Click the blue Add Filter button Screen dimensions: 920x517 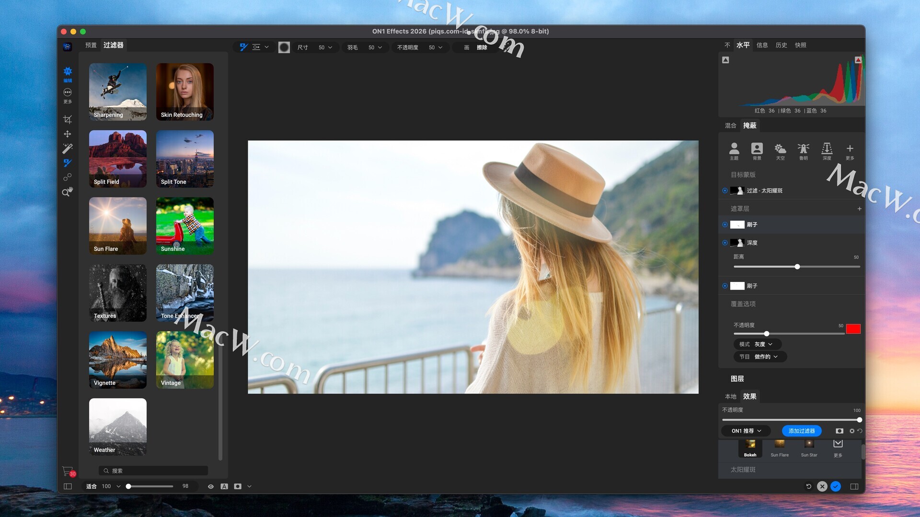coord(801,431)
